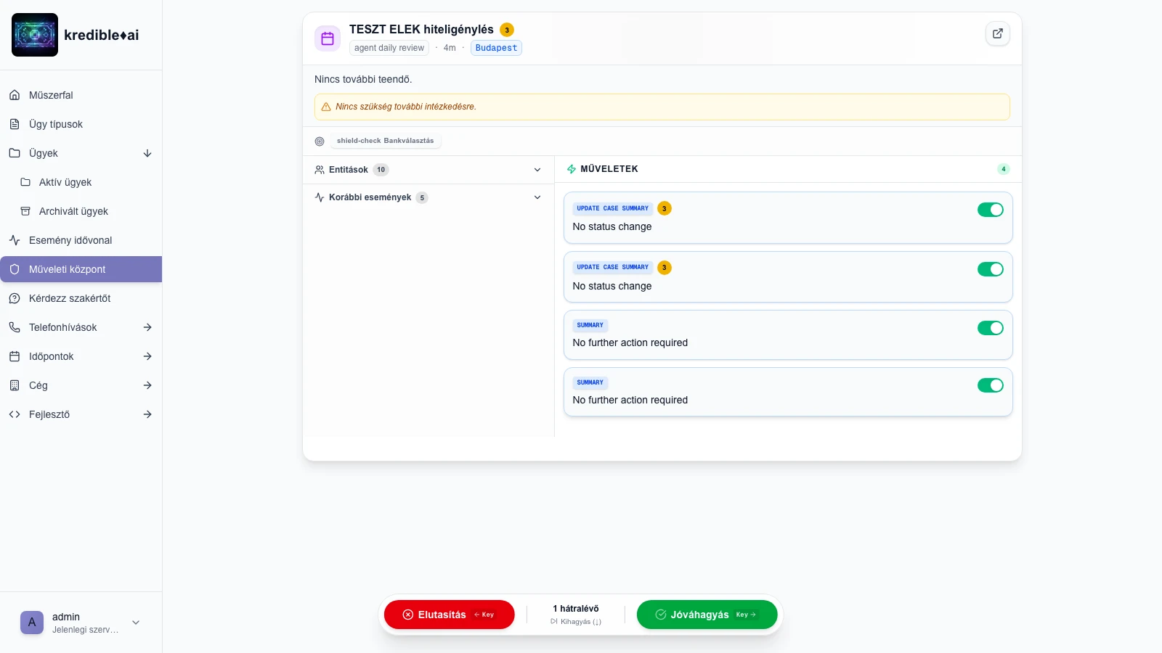The height and width of the screenshot is (653, 1162).
Task: Toggle off the last Summary action switch
Action: point(990,385)
